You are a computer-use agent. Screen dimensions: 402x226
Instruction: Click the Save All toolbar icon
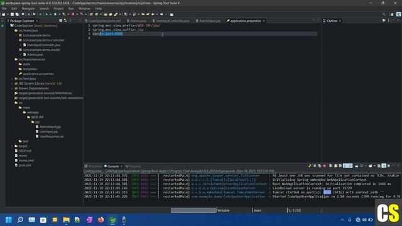coord(17,14)
